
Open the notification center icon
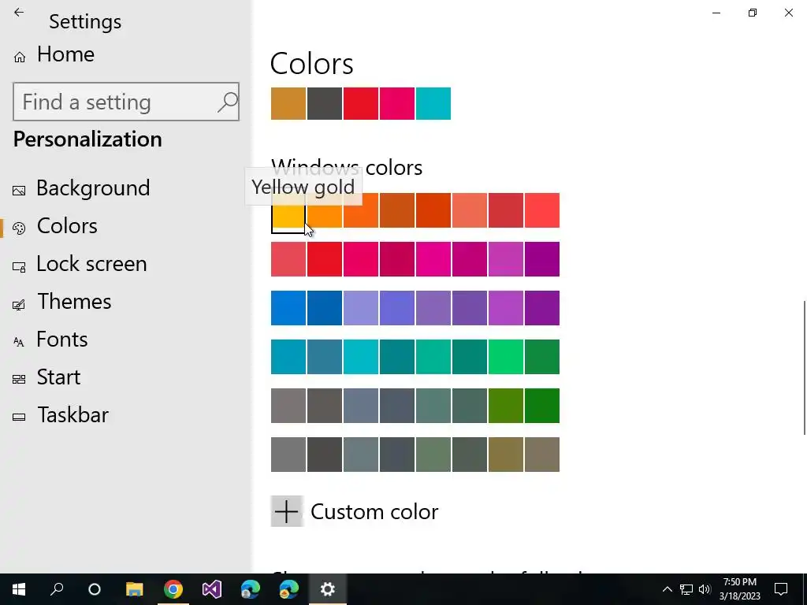coord(781,589)
